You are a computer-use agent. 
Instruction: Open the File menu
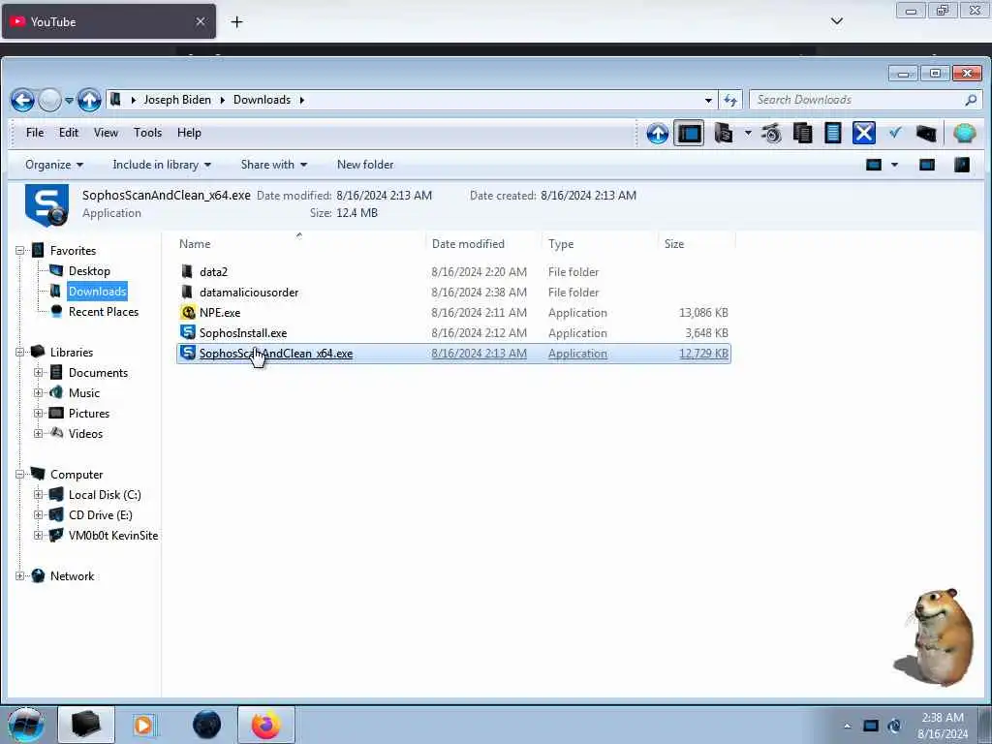coord(35,133)
